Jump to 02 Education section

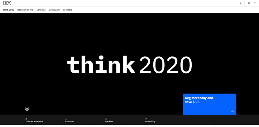coord(69,120)
